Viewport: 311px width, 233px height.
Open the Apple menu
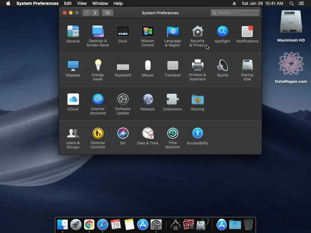tap(8, 3)
